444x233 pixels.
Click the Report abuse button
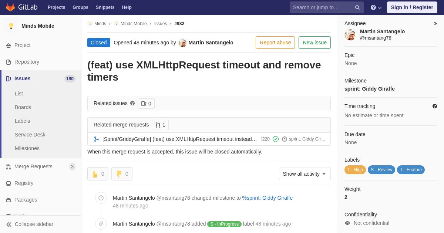[275, 43]
